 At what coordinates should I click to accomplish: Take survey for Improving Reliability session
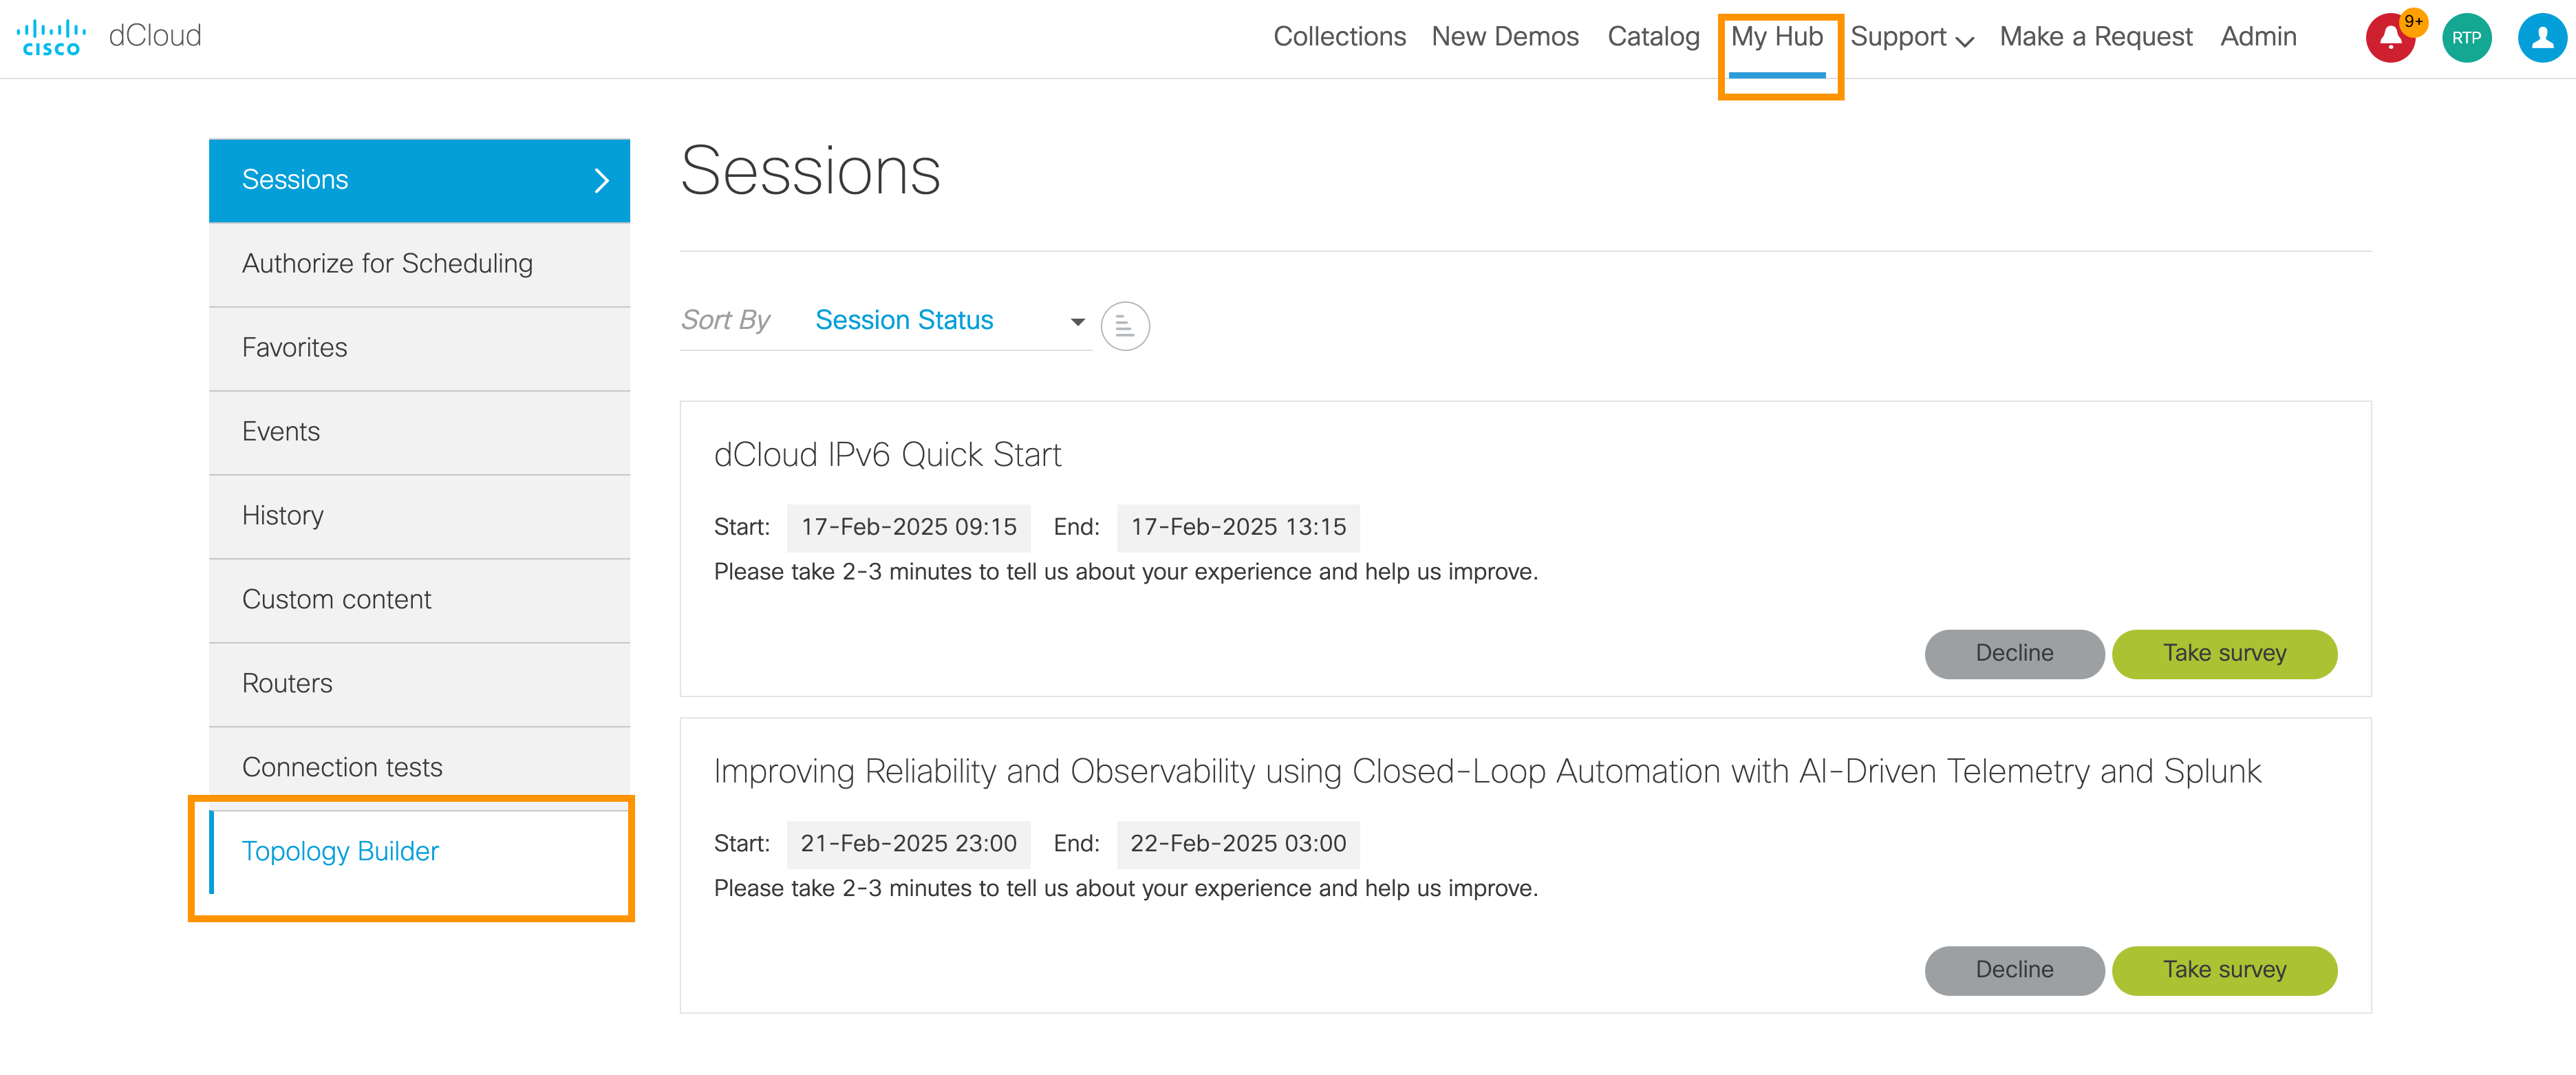click(x=2224, y=970)
